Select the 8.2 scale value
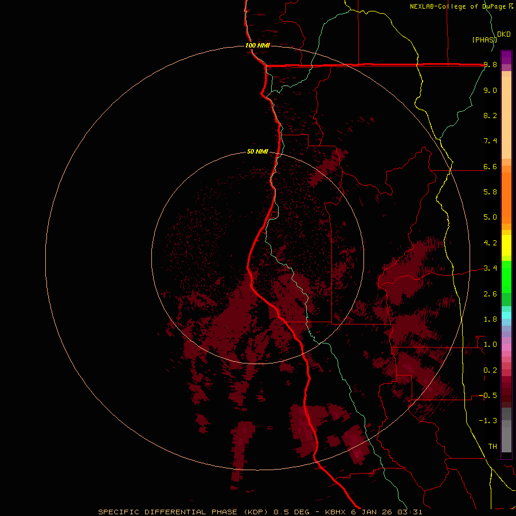Screen dimensions: 516x516 [x=490, y=115]
